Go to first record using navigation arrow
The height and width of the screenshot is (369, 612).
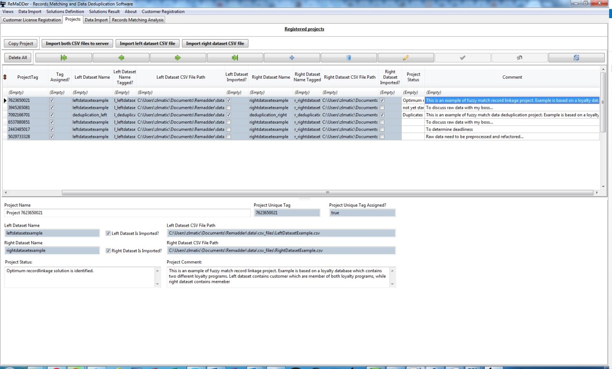pyautogui.click(x=64, y=58)
